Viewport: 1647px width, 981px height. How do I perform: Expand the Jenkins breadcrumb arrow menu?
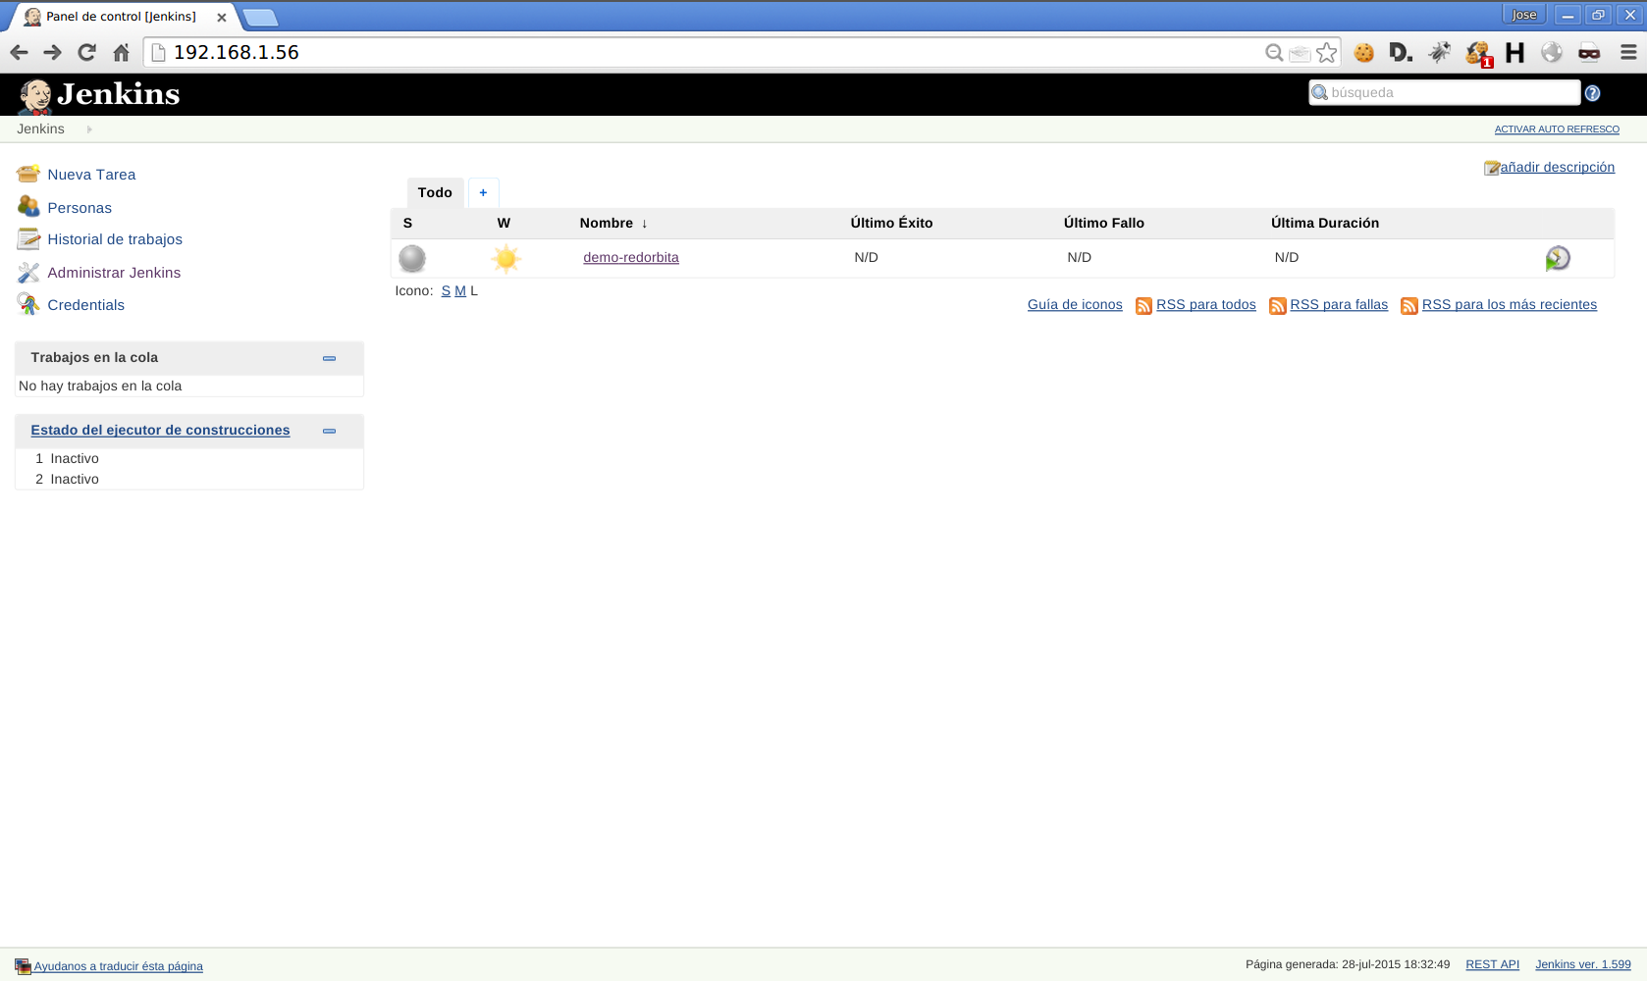coord(89,129)
